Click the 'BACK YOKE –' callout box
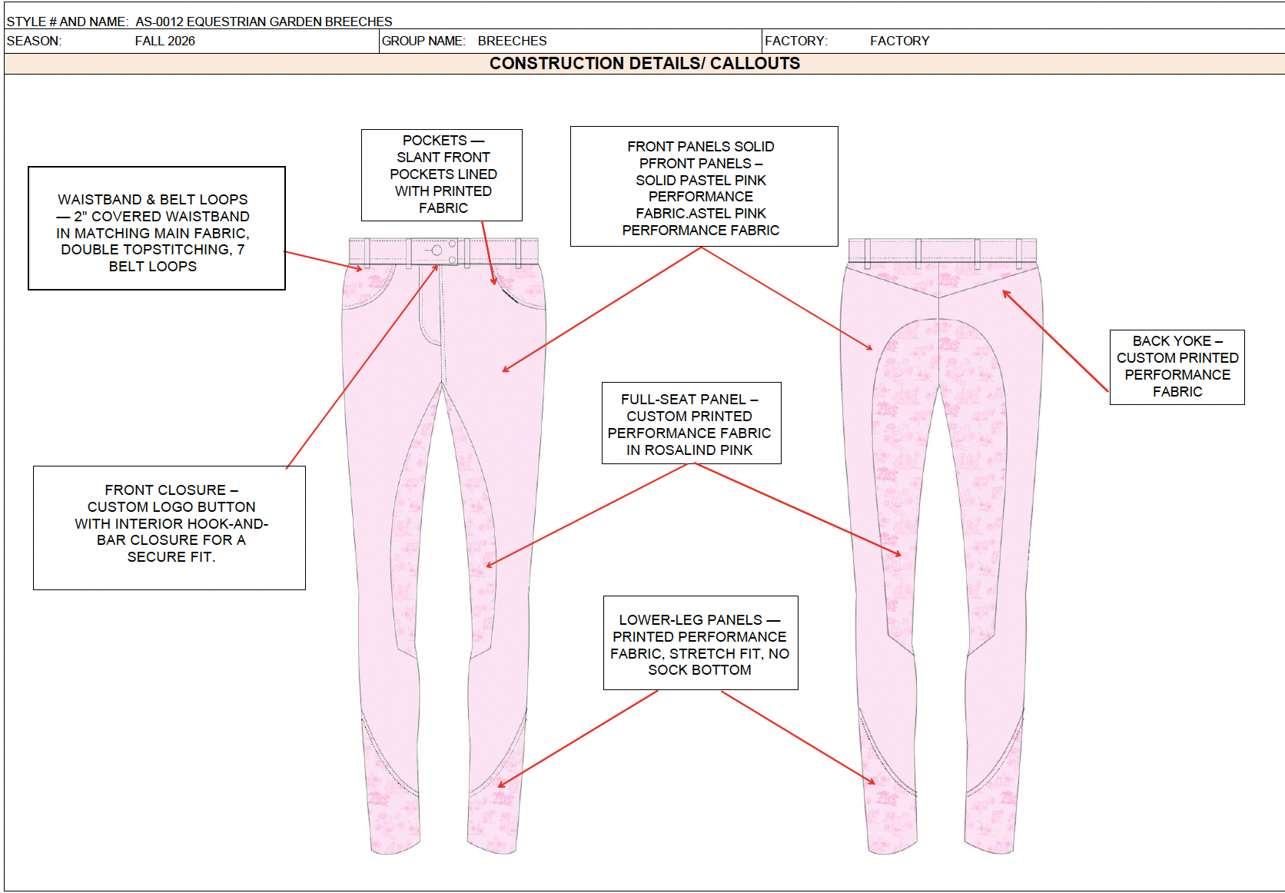1285x893 pixels. (x=1177, y=367)
